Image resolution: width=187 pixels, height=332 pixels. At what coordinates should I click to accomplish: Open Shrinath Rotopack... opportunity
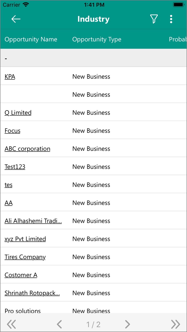tap(32, 293)
